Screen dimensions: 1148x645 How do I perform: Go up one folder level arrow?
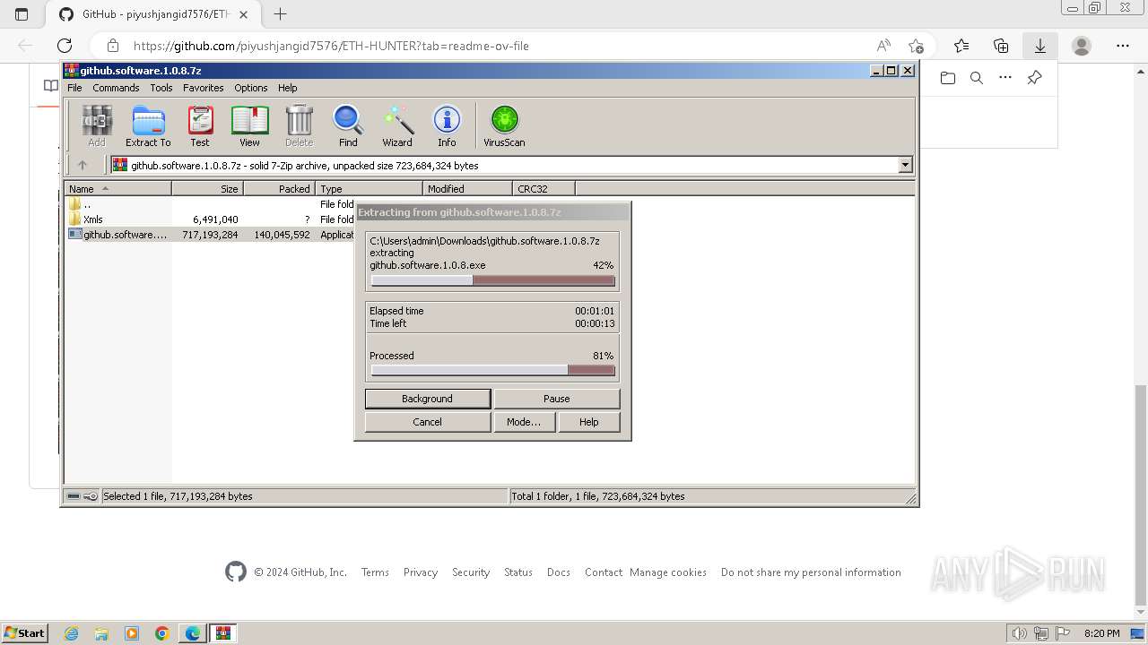tap(83, 165)
